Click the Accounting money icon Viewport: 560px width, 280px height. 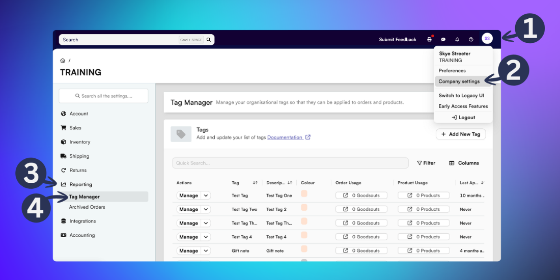tap(64, 235)
